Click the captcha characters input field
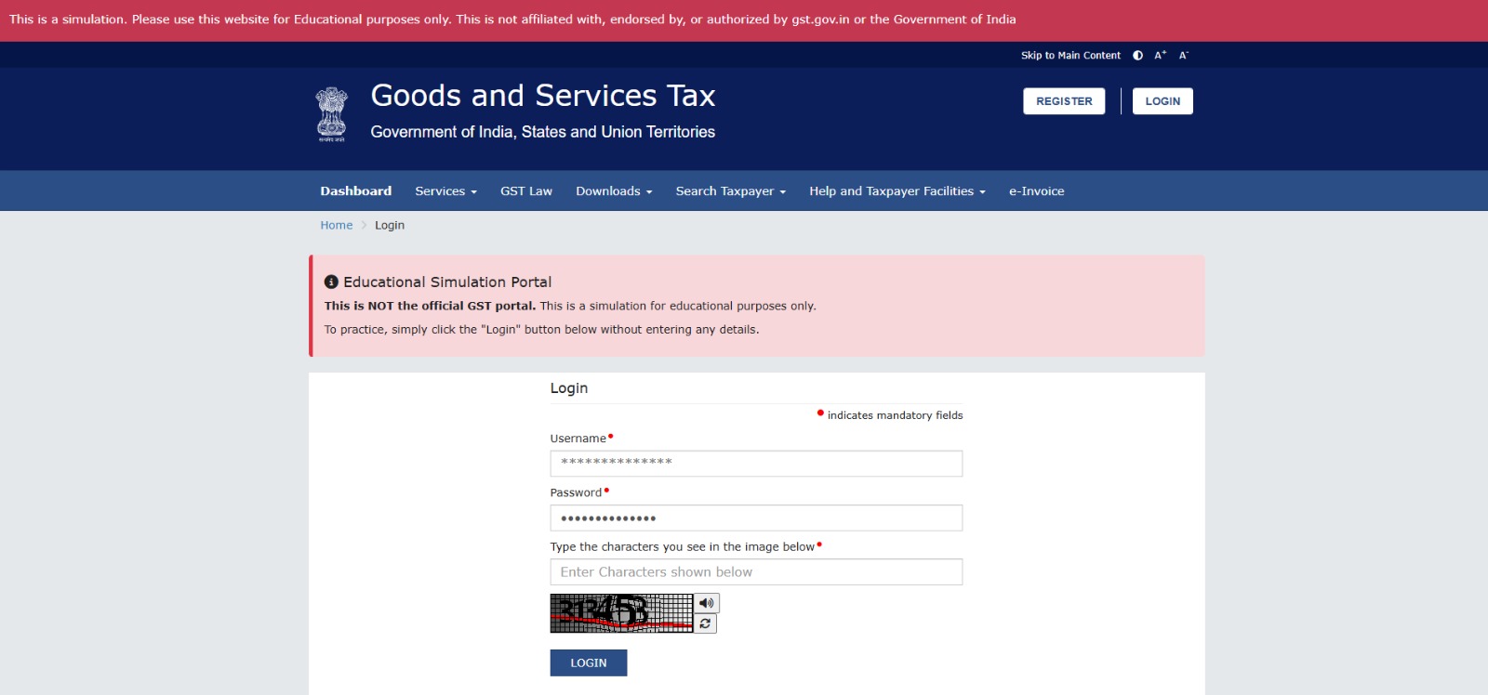 756,571
